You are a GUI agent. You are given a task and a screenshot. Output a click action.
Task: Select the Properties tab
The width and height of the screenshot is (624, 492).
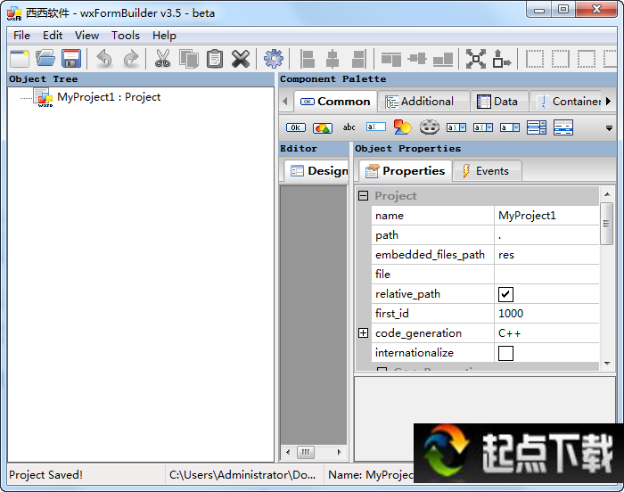coord(406,171)
